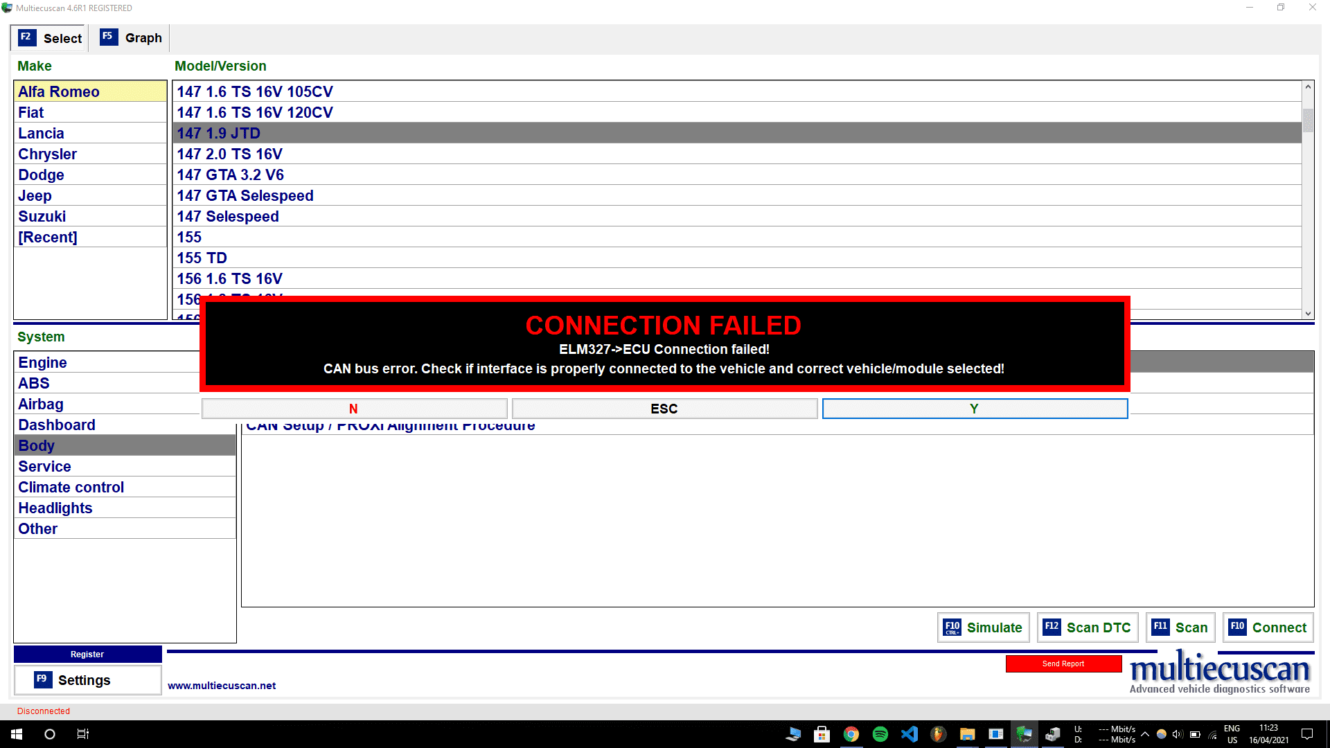1330x748 pixels.
Task: Select Climate control system
Action: point(125,487)
